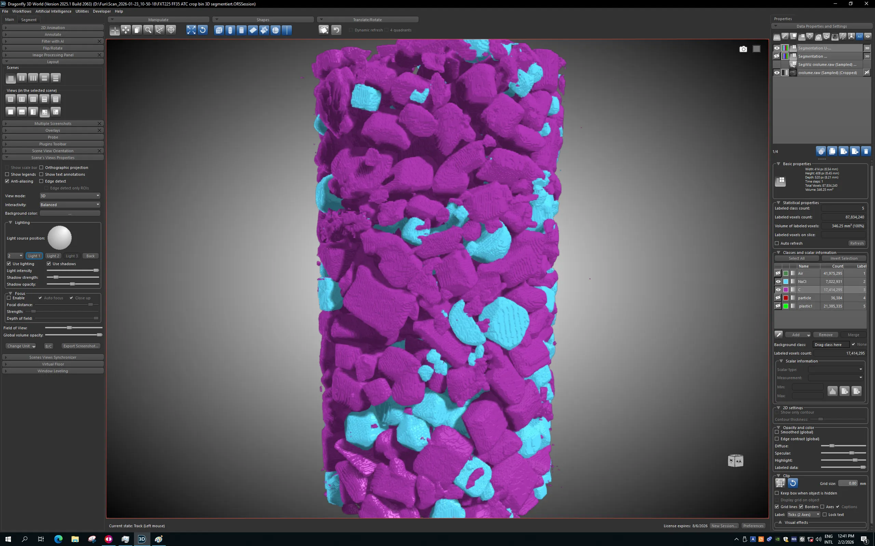
Task: Select the Track crosshair tool
Action: (x=115, y=30)
